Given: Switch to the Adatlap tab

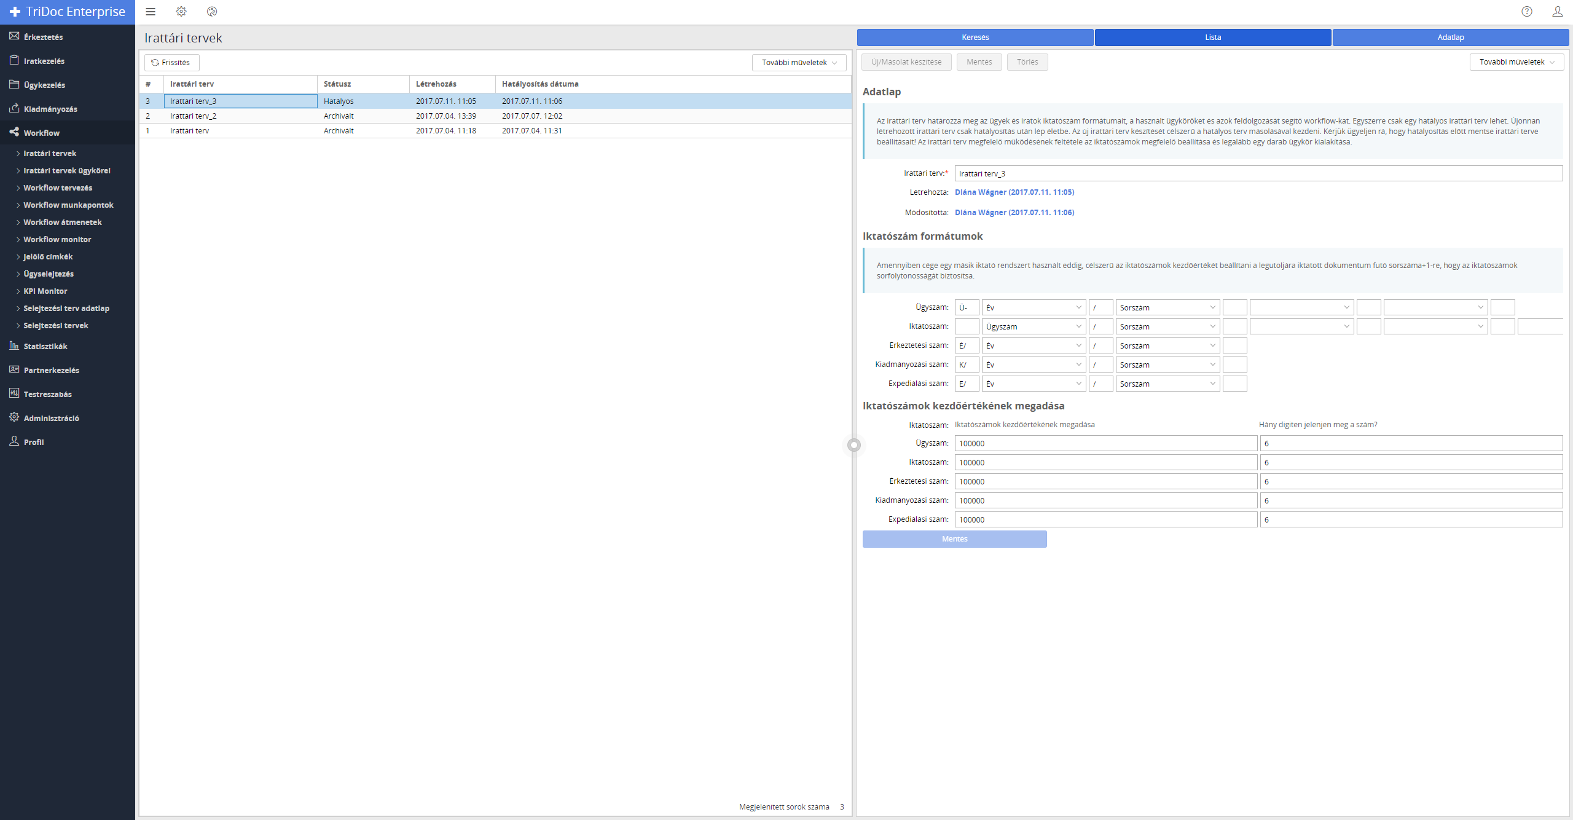Looking at the screenshot, I should (x=1451, y=37).
